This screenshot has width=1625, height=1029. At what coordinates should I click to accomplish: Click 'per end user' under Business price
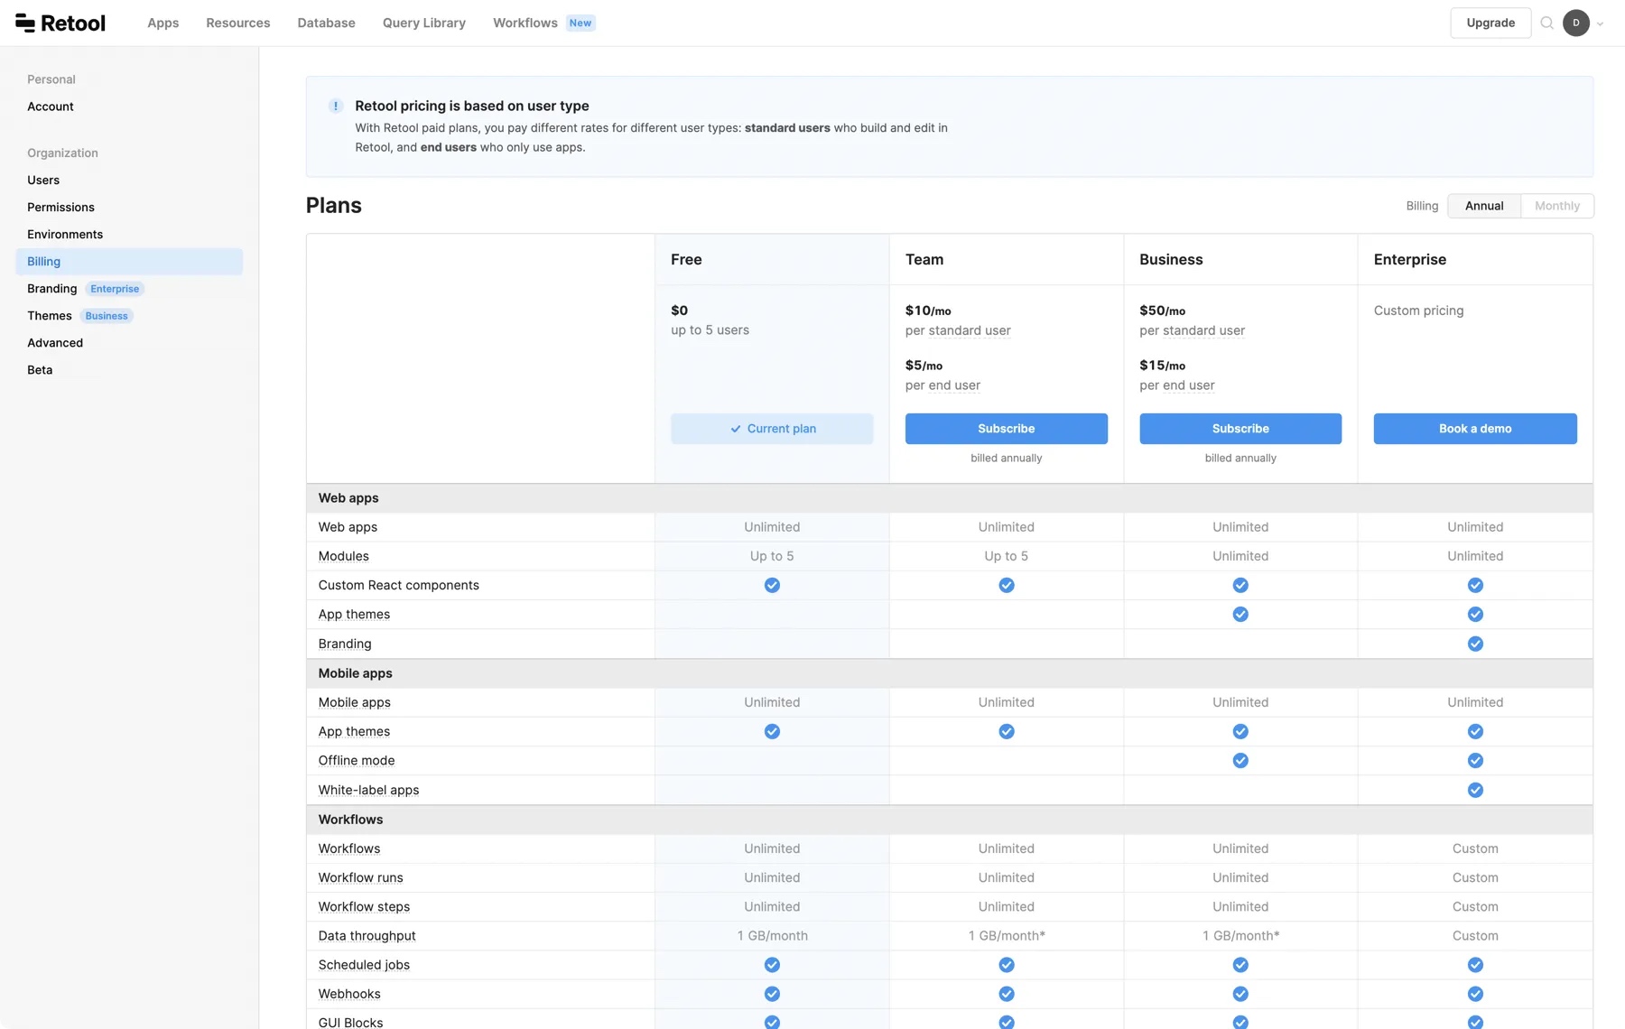click(x=1177, y=385)
